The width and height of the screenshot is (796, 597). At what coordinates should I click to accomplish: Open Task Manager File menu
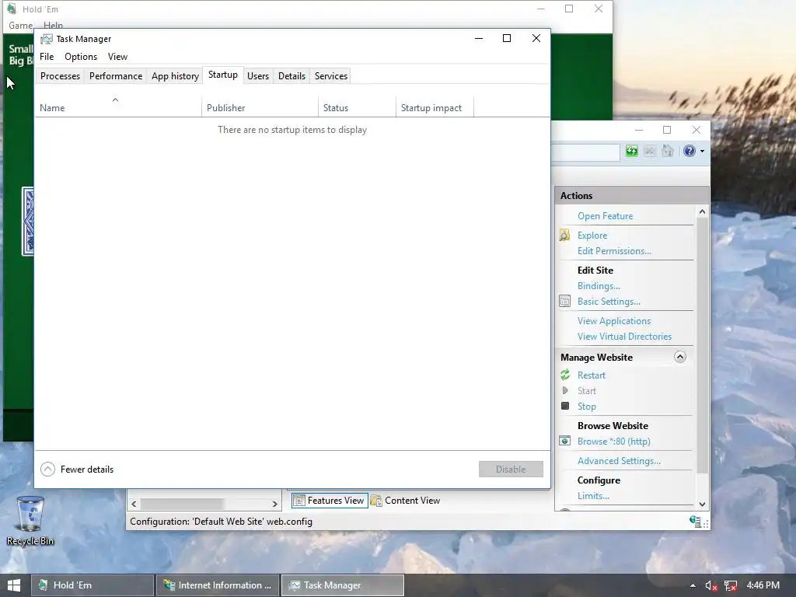pos(47,57)
